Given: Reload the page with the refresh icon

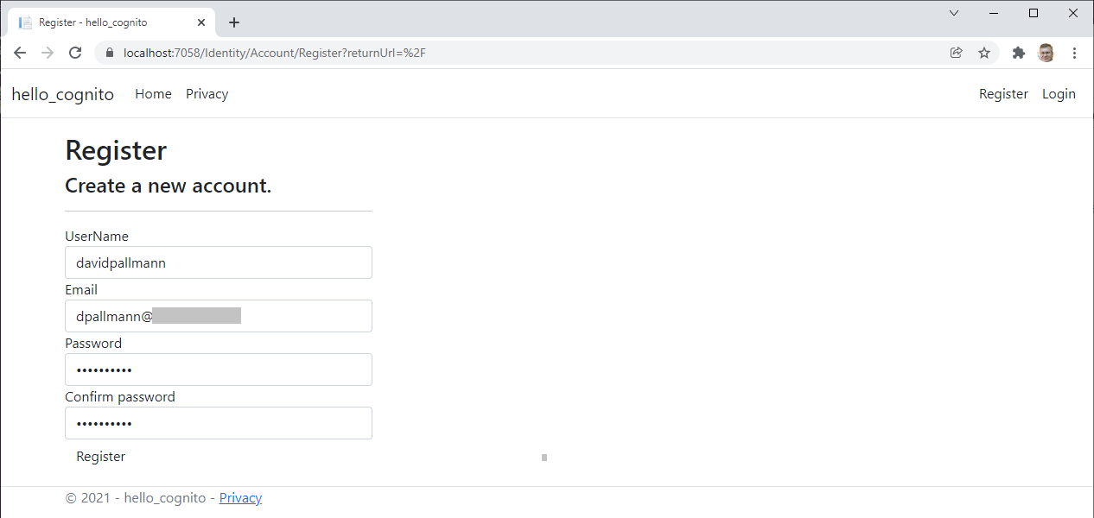Looking at the screenshot, I should click(75, 53).
